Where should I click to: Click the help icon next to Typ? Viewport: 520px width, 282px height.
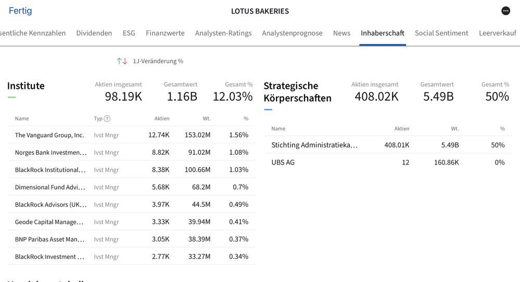click(x=107, y=118)
